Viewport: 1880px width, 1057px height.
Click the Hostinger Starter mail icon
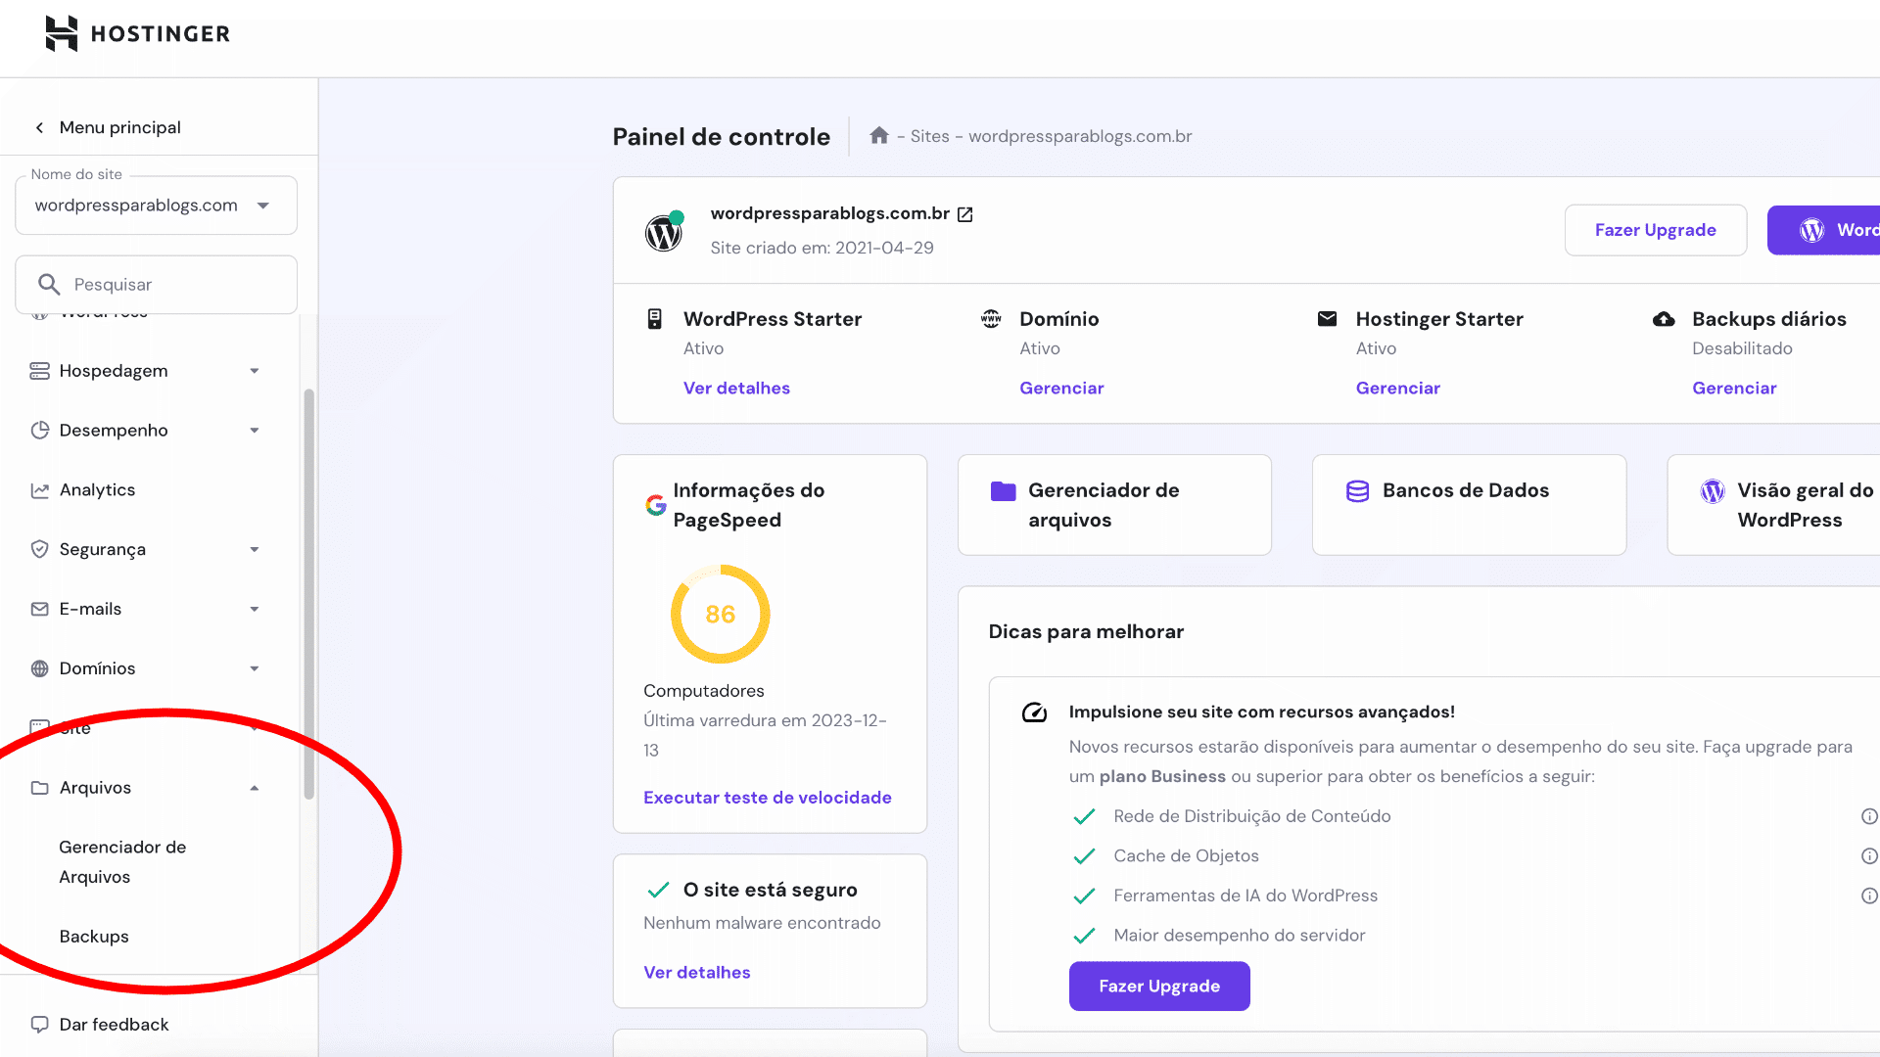click(x=1328, y=319)
